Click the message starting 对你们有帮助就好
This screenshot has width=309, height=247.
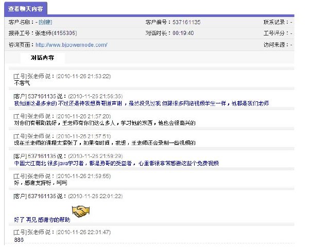pos(105,123)
